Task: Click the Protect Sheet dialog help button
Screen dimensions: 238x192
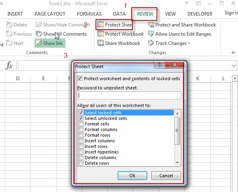Action: tap(159, 65)
